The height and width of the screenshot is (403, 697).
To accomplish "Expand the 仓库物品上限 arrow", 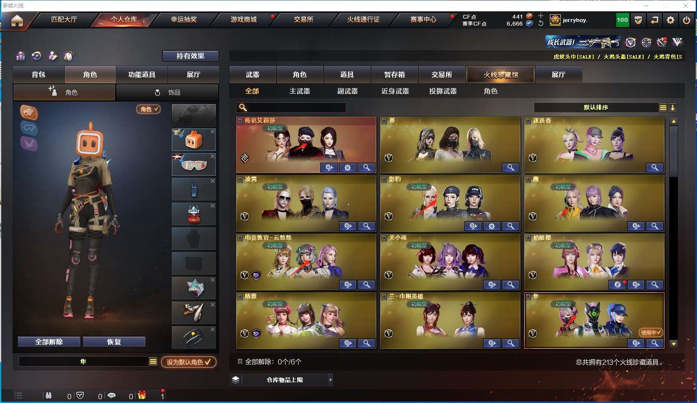I will pyautogui.click(x=330, y=380).
